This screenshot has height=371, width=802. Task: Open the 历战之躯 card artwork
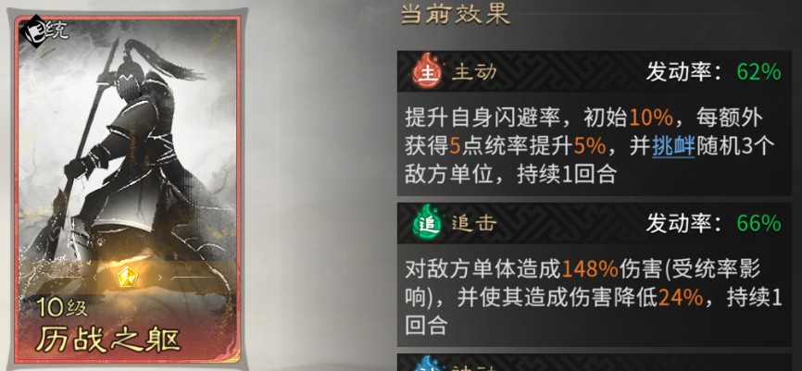coord(128,189)
